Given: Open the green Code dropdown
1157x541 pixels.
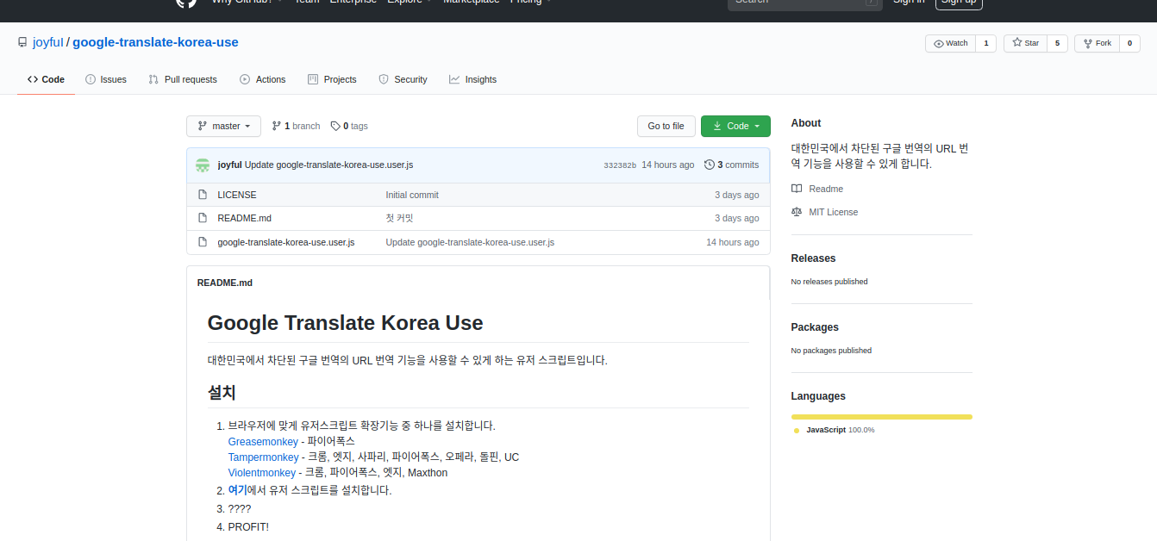Looking at the screenshot, I should 735,126.
